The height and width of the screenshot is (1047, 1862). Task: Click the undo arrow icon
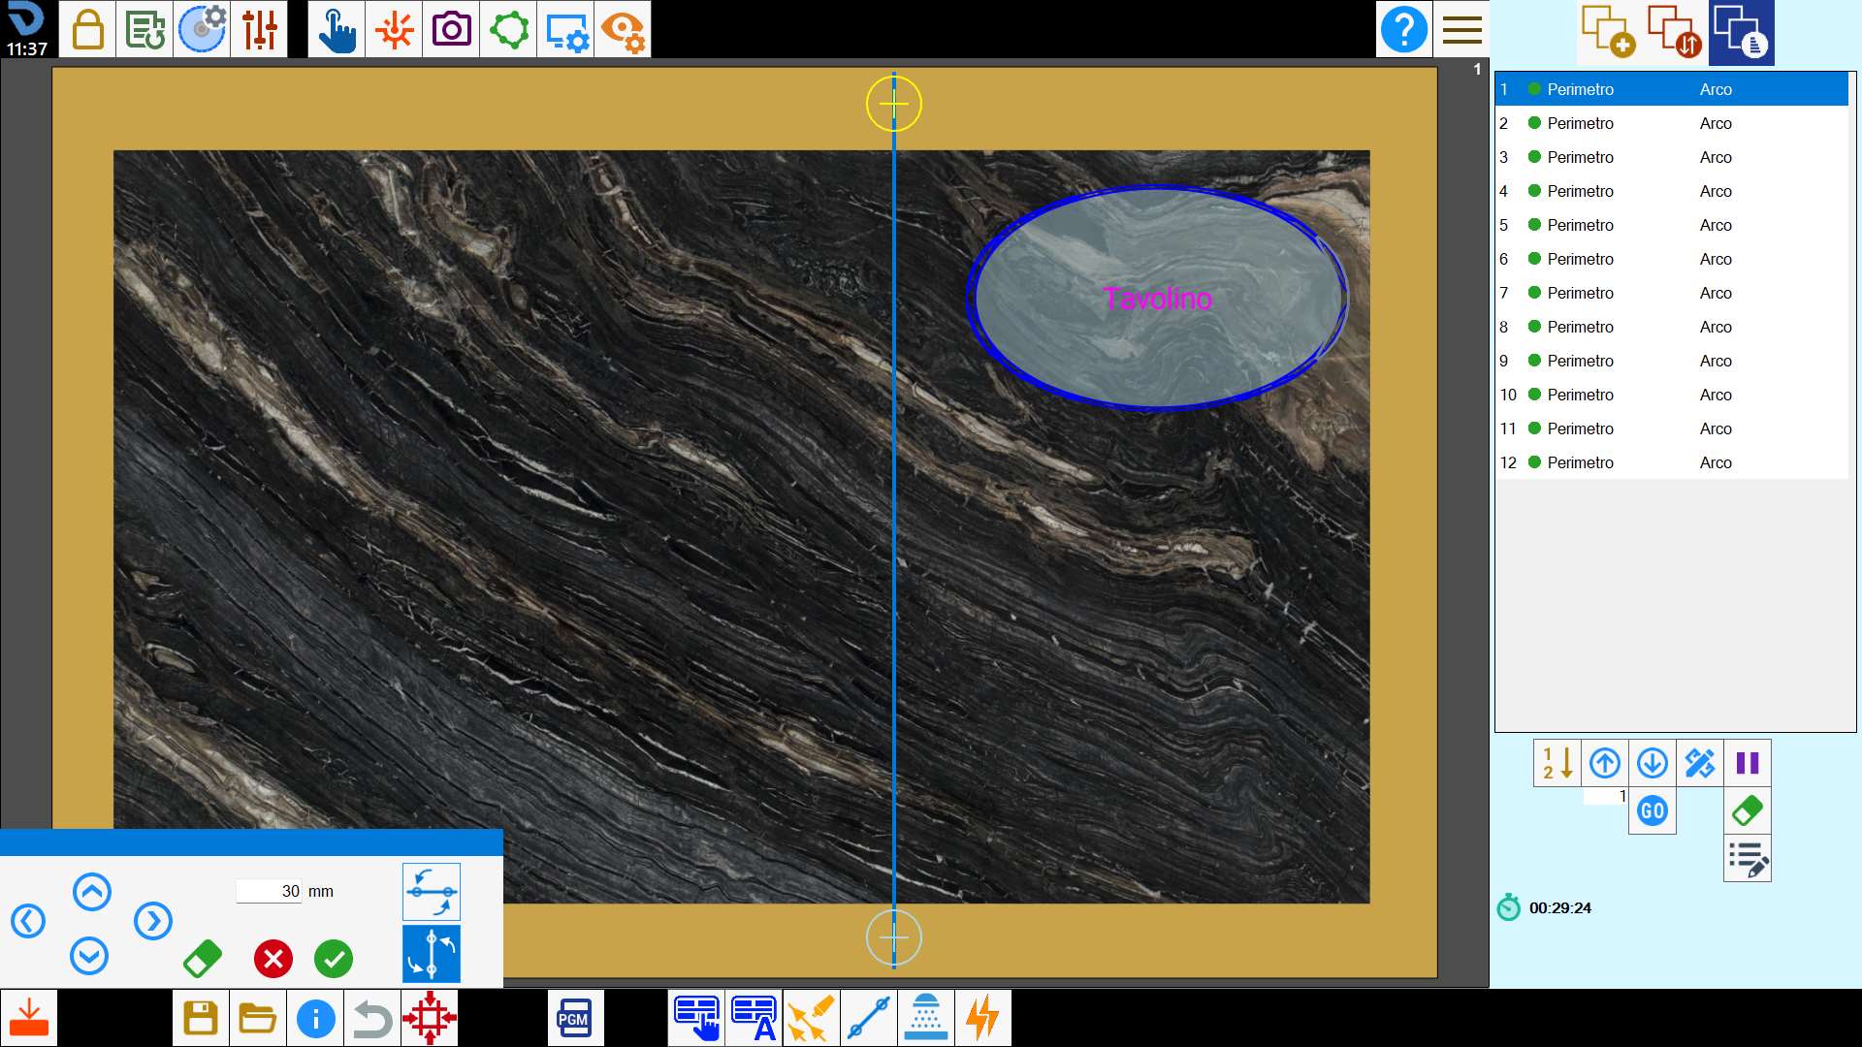[372, 1018]
